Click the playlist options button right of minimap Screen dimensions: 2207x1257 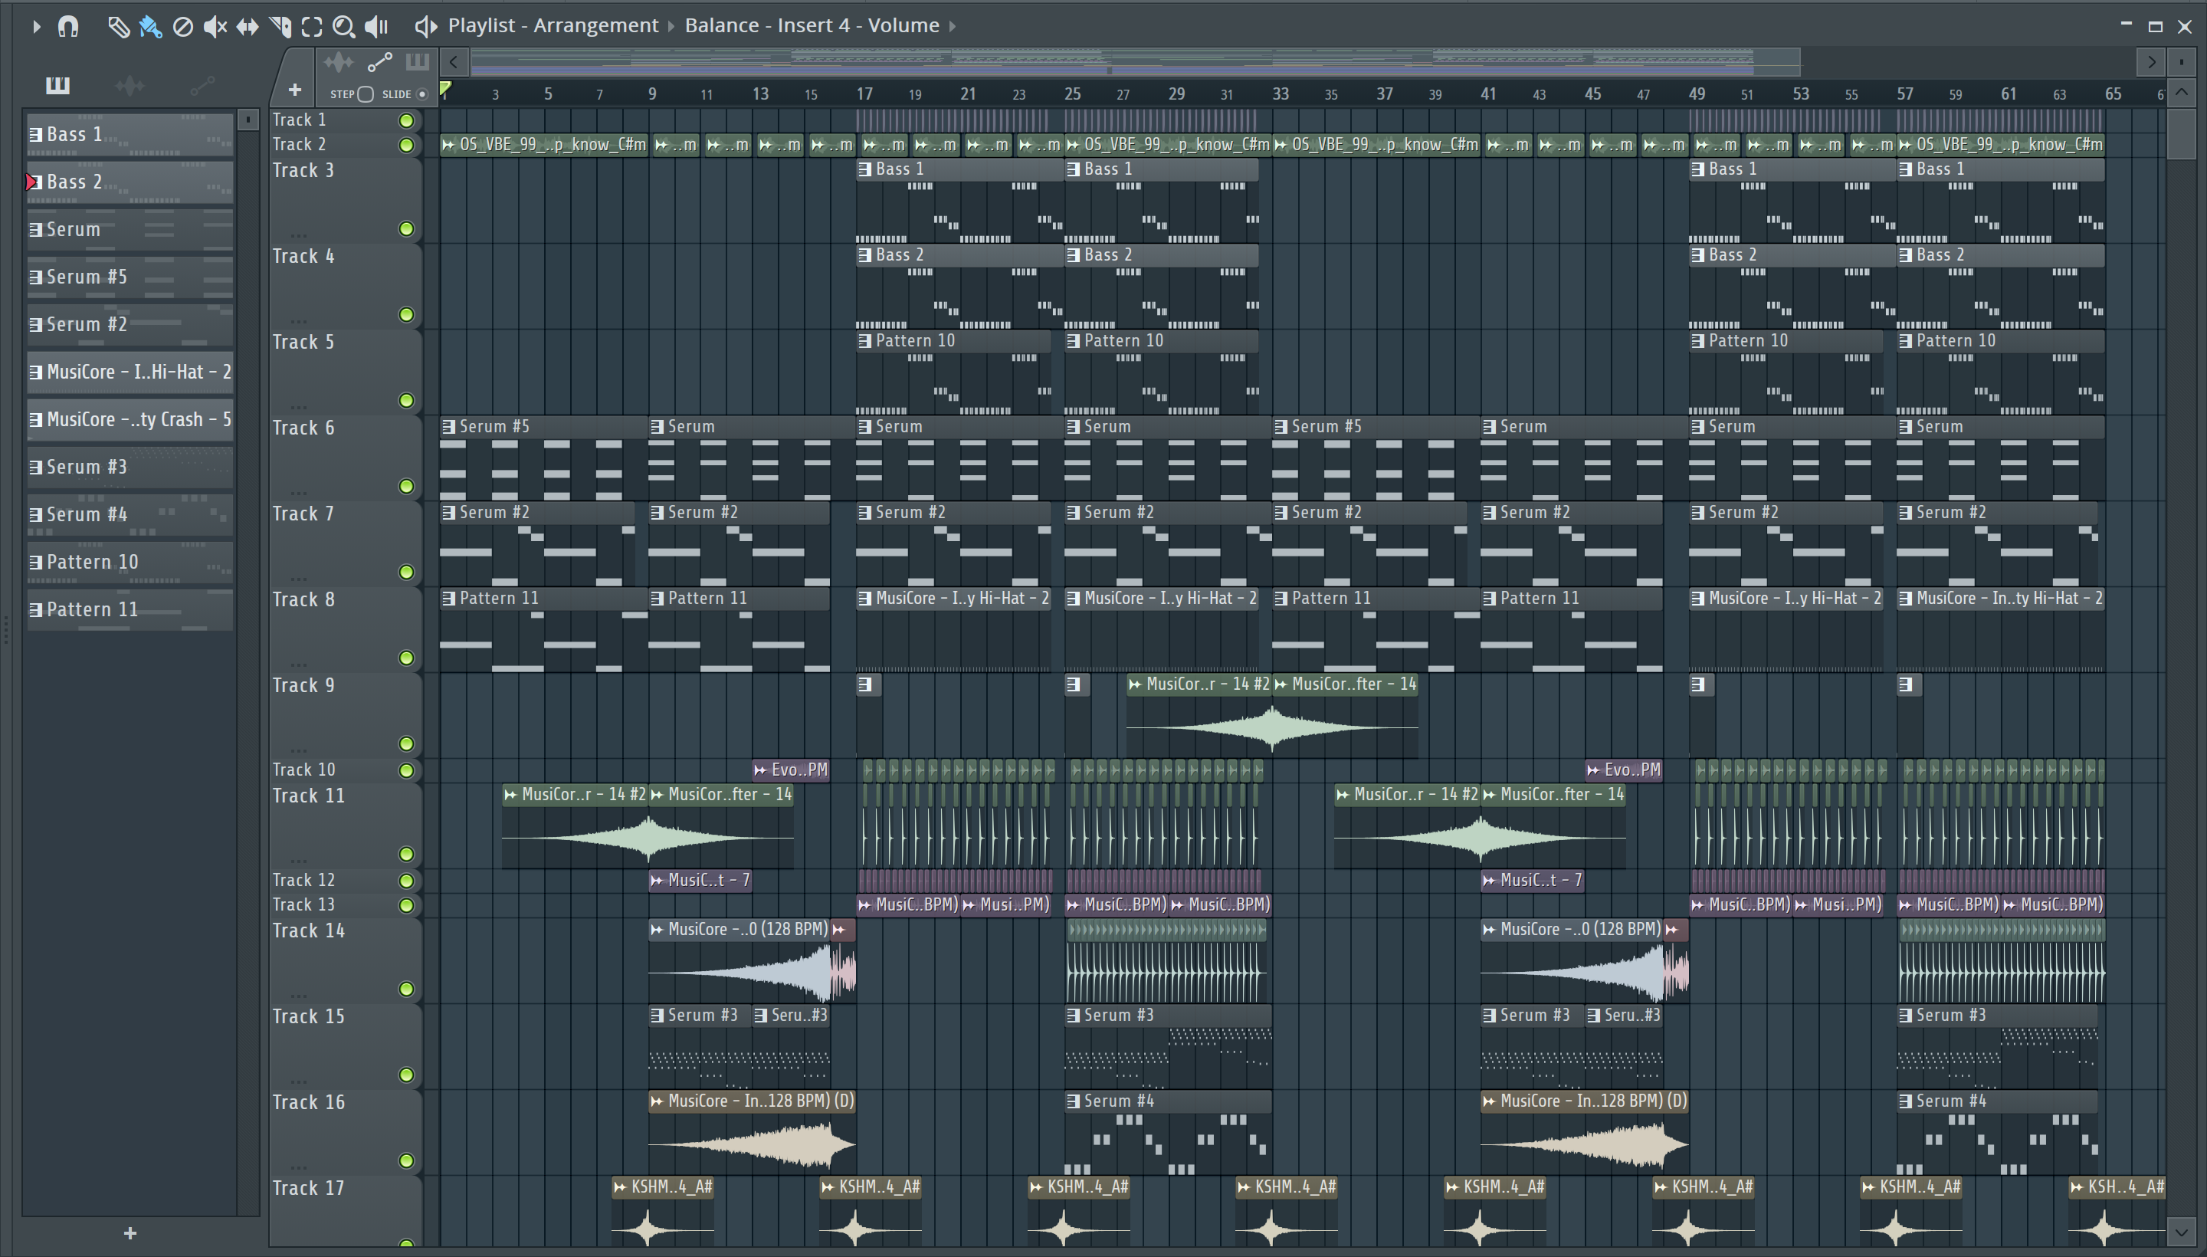pos(2181,62)
